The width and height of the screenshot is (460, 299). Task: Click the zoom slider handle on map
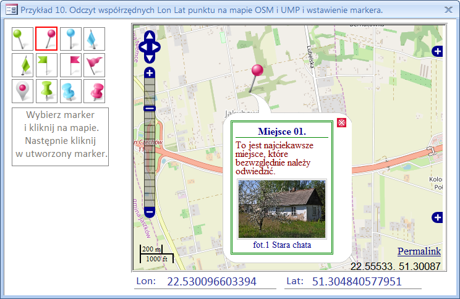(x=149, y=109)
